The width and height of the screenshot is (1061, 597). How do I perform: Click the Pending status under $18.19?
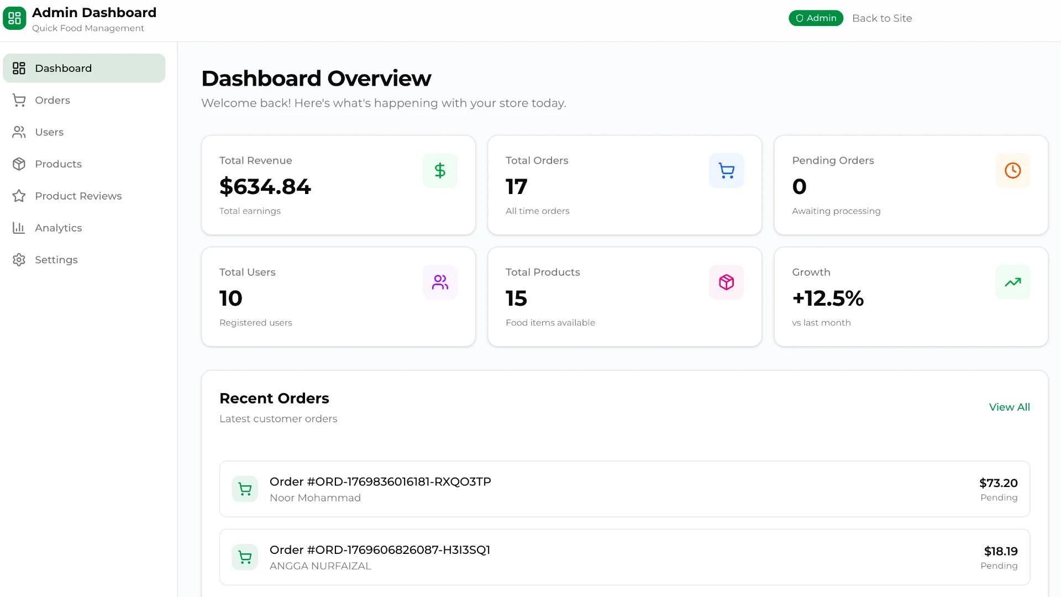999,565
